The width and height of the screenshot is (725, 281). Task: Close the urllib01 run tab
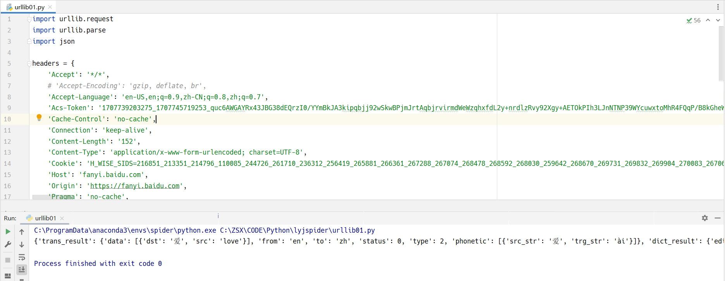[x=62, y=218]
